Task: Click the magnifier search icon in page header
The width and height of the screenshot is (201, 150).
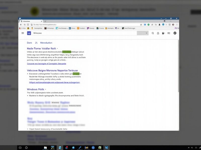Action: point(153,33)
